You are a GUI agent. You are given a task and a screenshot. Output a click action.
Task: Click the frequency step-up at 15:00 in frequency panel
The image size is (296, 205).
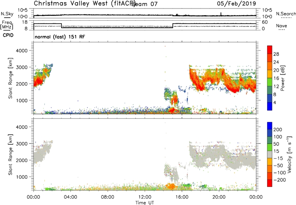[173, 26]
